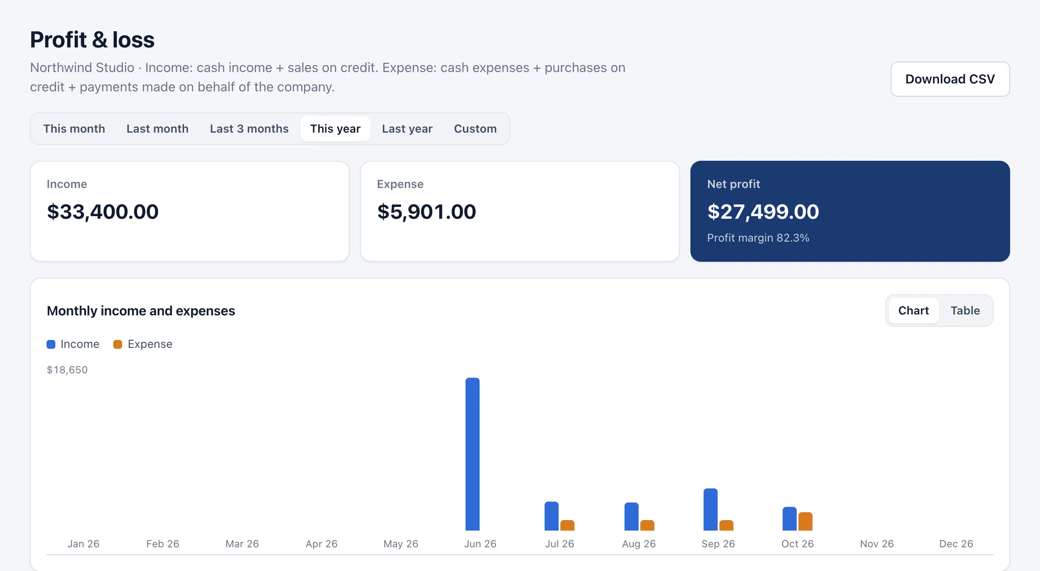Select the This year tab
The image size is (1040, 571).
tap(336, 129)
